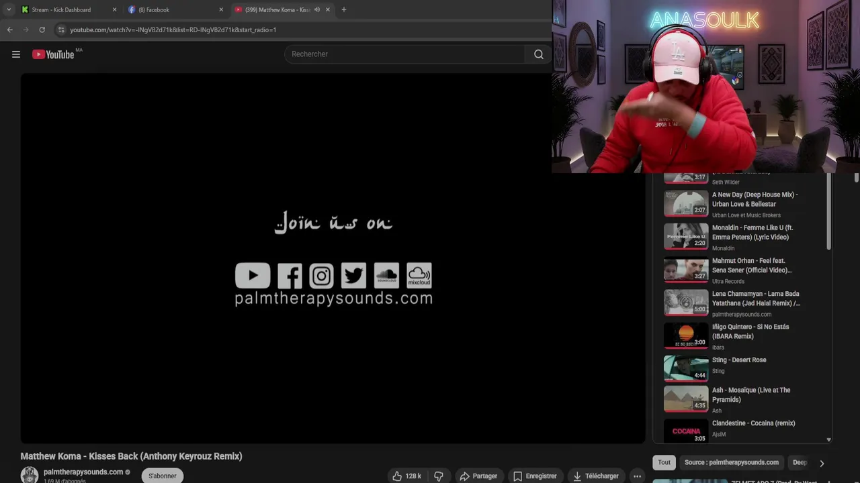Go to YouTube home via logo

tap(52, 54)
